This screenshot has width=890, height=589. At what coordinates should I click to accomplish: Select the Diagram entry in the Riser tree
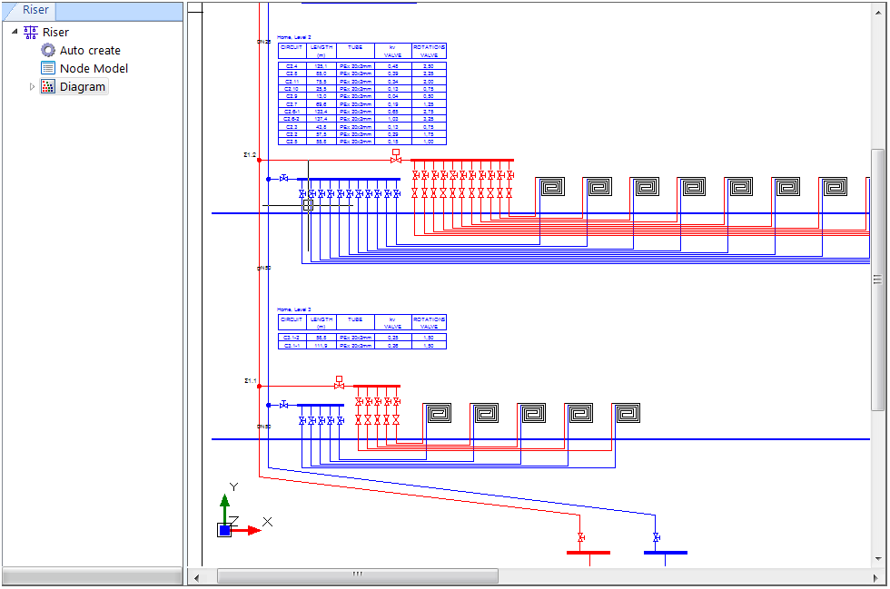(x=81, y=86)
